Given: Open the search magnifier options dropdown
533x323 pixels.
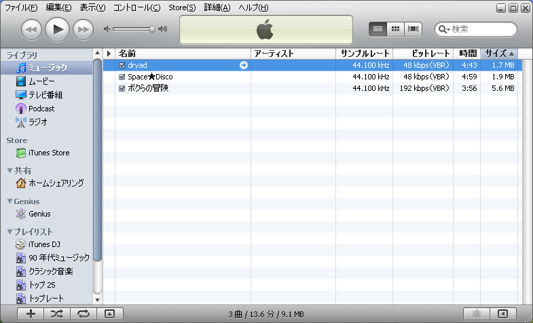Looking at the screenshot, I should pyautogui.click(x=444, y=30).
